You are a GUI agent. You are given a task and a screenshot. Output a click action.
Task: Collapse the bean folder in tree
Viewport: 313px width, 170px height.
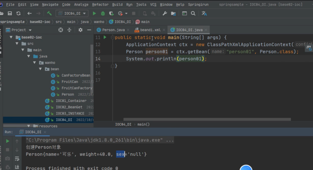(40, 69)
